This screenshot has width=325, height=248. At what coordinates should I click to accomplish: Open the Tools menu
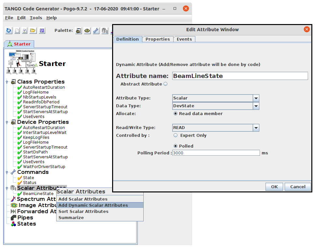pos(36,18)
